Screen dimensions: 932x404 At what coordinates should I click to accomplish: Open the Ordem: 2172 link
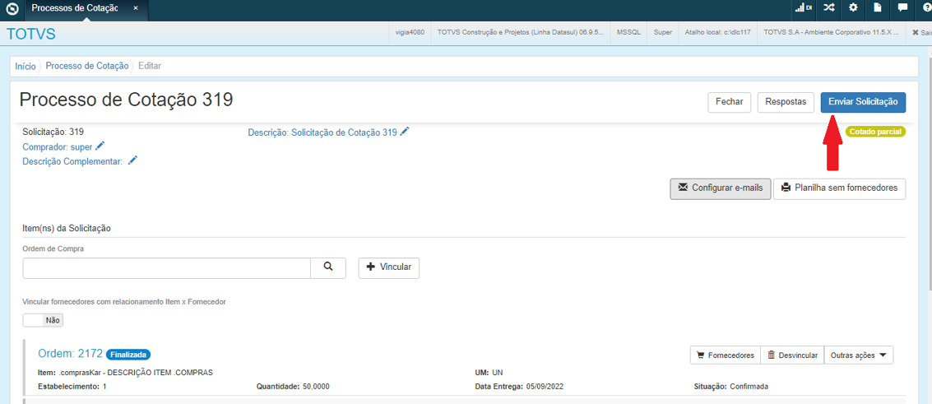pyautogui.click(x=70, y=354)
